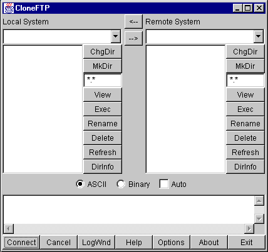Expand the Remote System directory dropdown
The height and width of the screenshot is (252, 268).
coord(259,36)
